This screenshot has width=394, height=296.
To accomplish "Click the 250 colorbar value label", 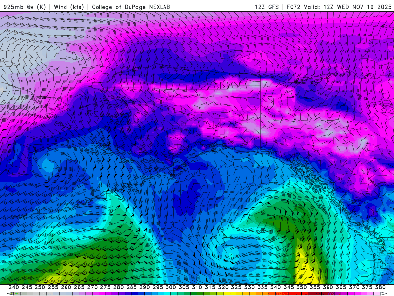I will point(40,287).
